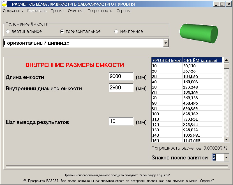Click the down arrow on the results scrollbar
This screenshot has width=233, height=185.
(226, 139)
